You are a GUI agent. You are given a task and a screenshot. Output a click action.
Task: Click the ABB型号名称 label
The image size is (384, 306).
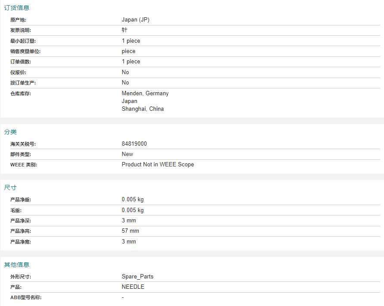pyautogui.click(x=26, y=297)
